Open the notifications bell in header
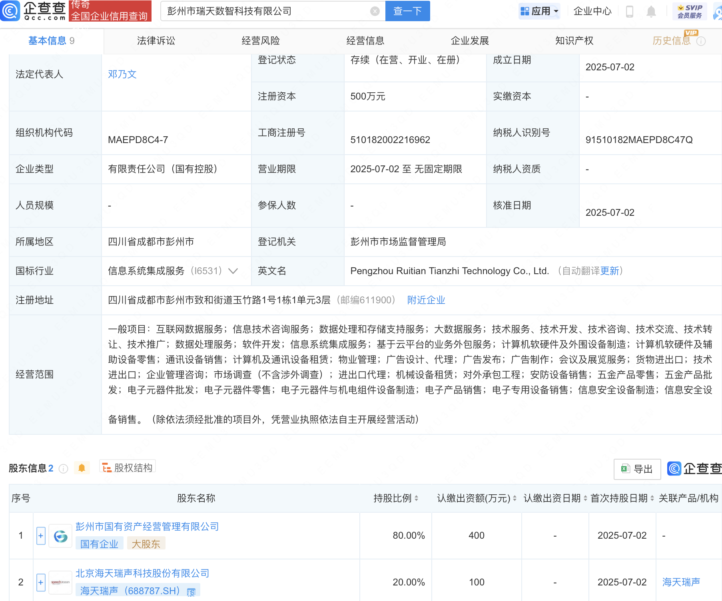Screen dimensions: 722x601 tap(651, 12)
